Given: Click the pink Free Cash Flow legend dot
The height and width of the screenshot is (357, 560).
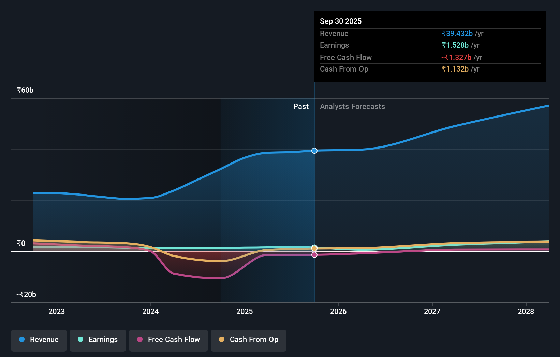Looking at the screenshot, I should tap(139, 339).
